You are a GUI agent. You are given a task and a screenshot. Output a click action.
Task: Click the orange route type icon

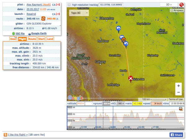click(43, 19)
